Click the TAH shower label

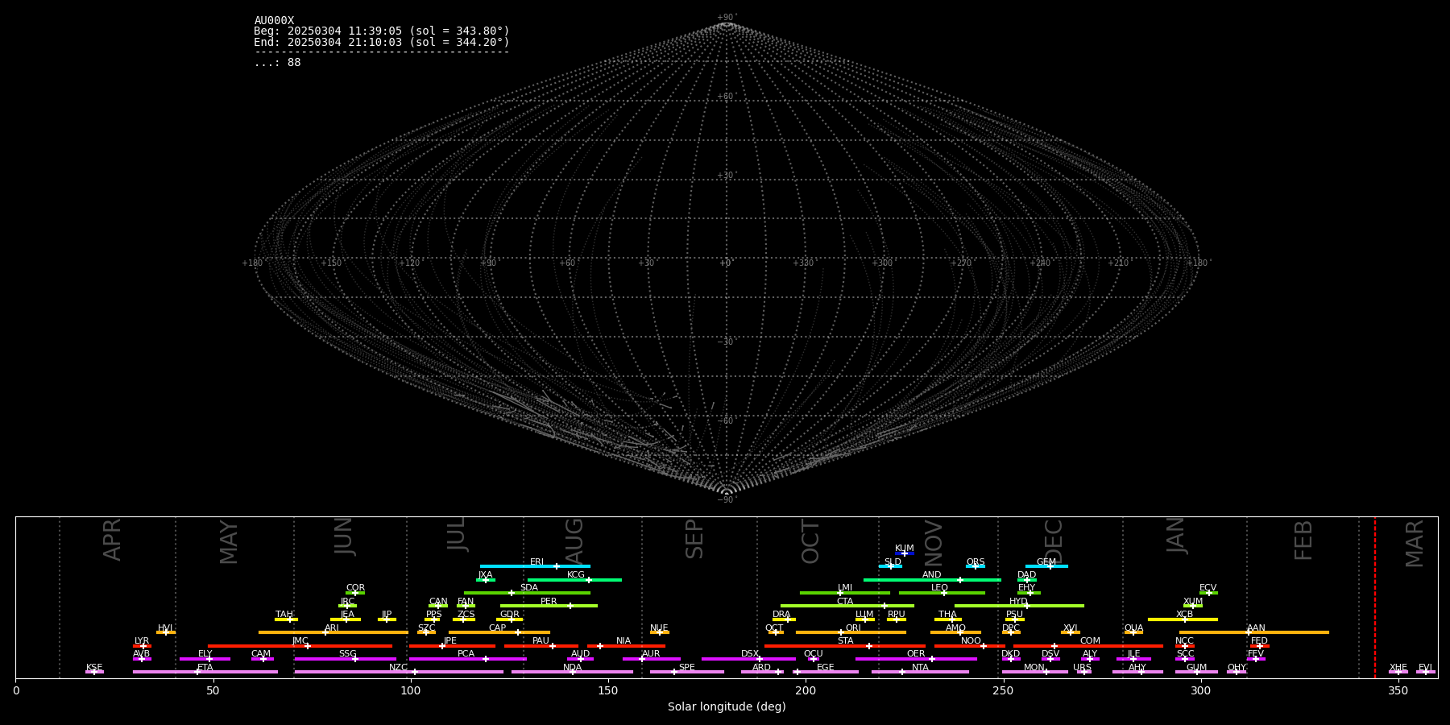tap(284, 615)
